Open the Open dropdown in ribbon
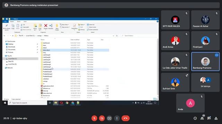This screenshot has height=124, width=222. tap(82, 24)
